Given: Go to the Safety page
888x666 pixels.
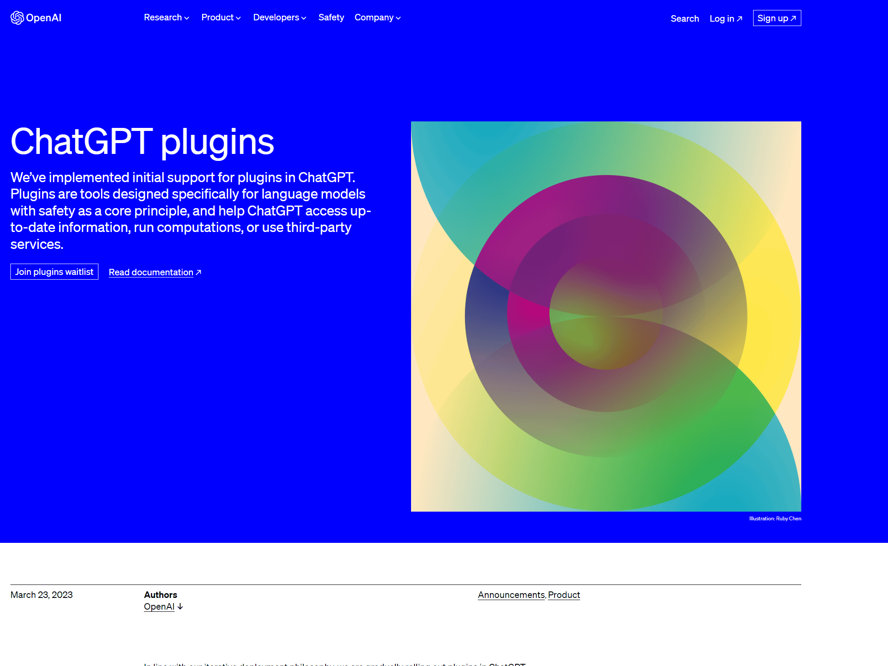Looking at the screenshot, I should (x=331, y=18).
